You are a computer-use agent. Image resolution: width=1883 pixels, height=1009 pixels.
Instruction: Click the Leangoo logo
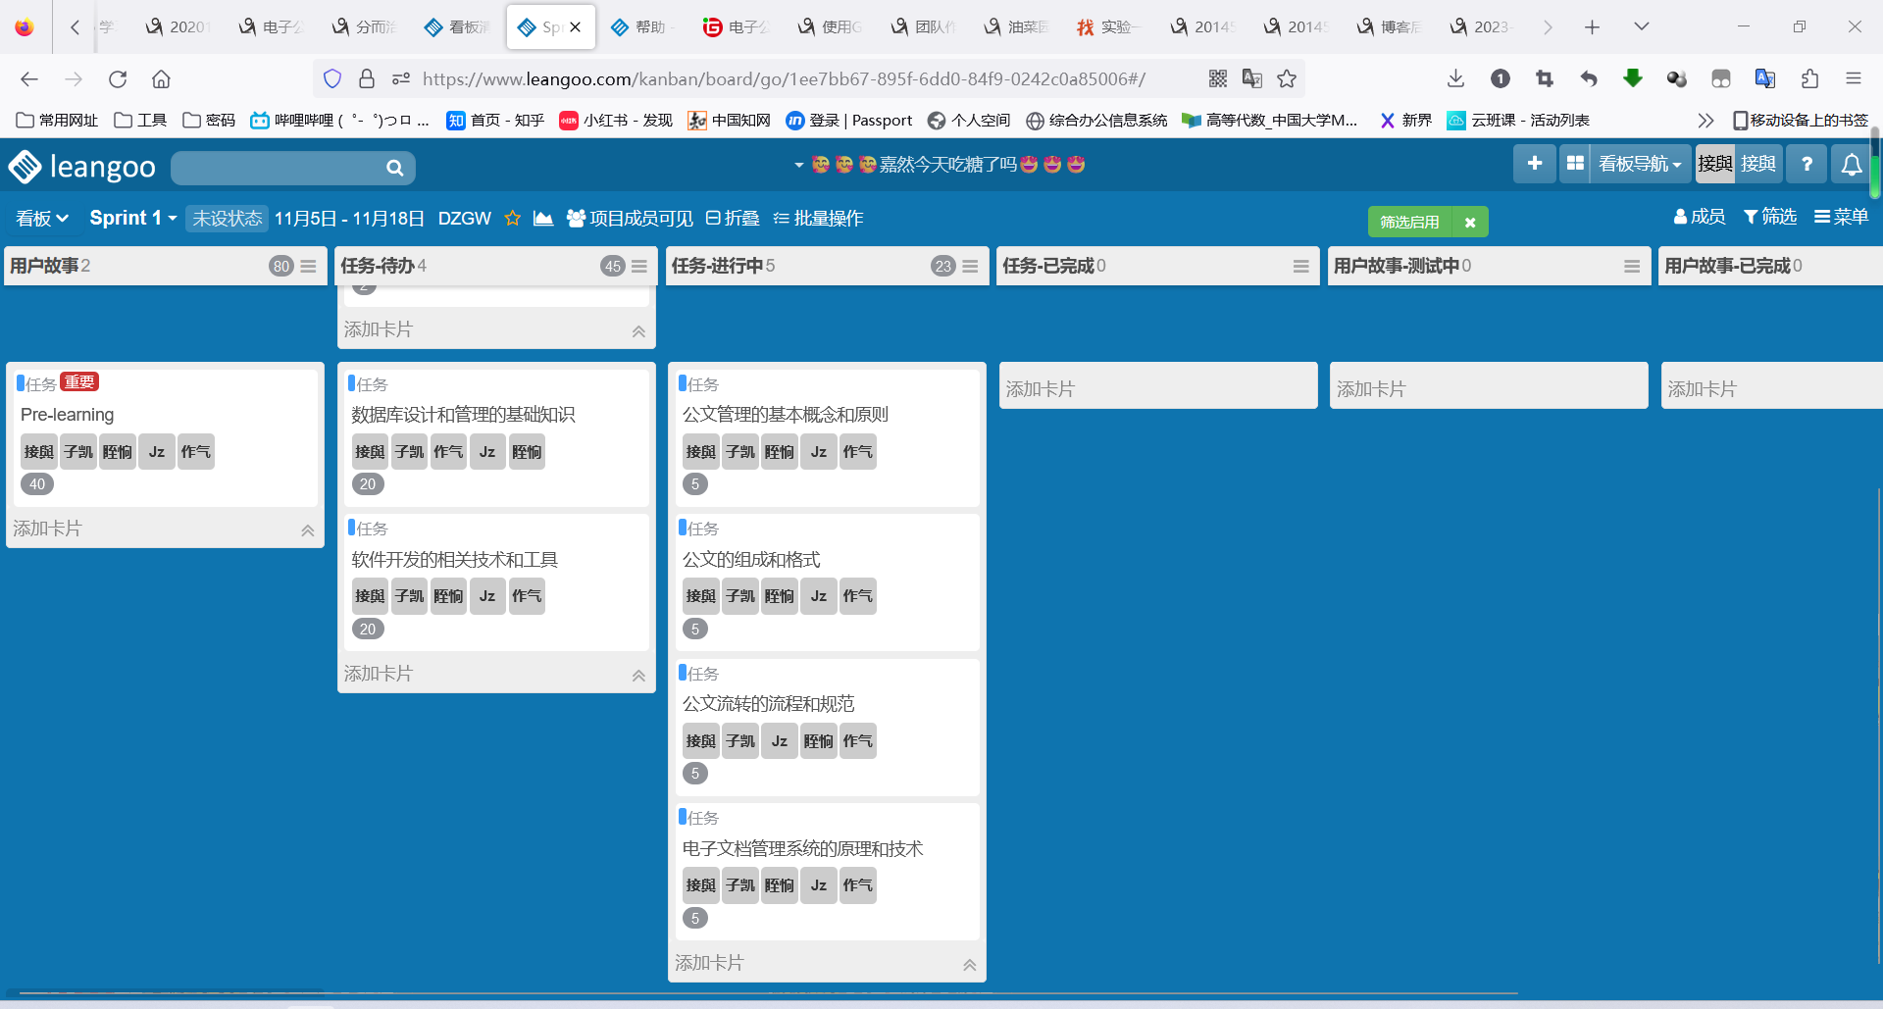[82, 167]
